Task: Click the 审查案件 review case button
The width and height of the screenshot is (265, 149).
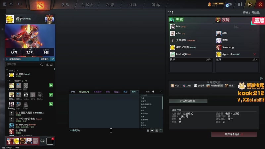Action: pyautogui.click(x=45, y=59)
